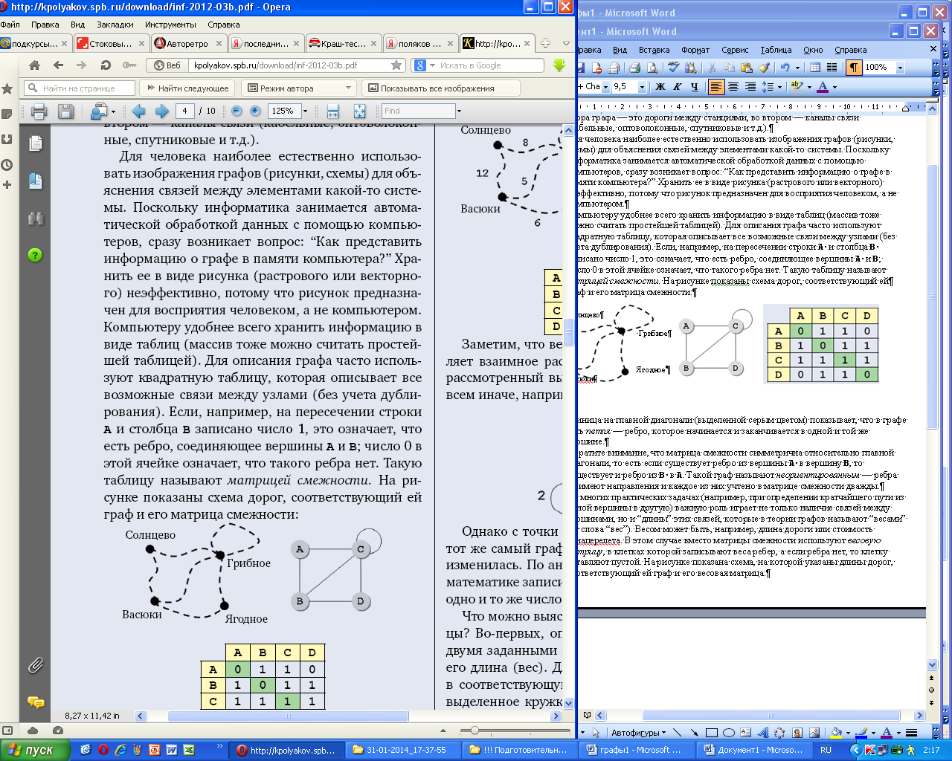Reload the page in Opera
Image resolution: width=952 pixels, height=761 pixels.
coord(106,65)
